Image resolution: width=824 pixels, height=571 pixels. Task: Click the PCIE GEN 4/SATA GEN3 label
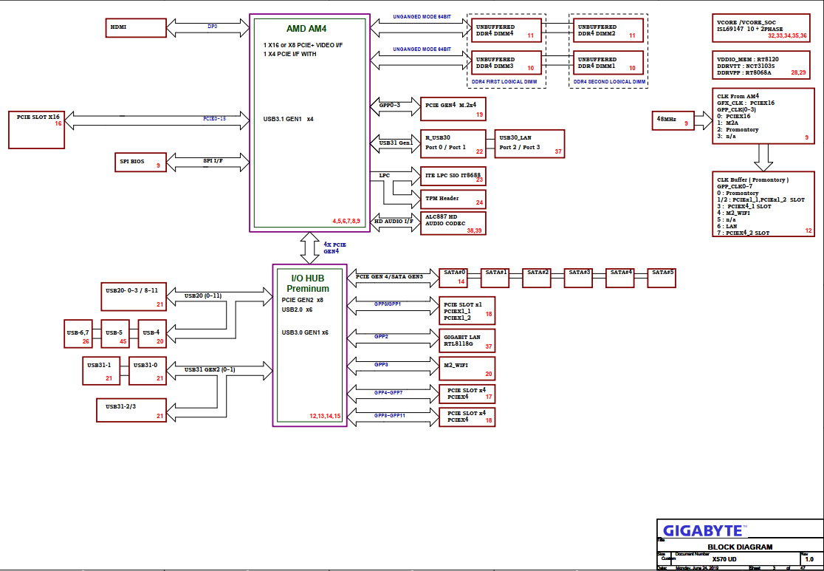tap(389, 276)
